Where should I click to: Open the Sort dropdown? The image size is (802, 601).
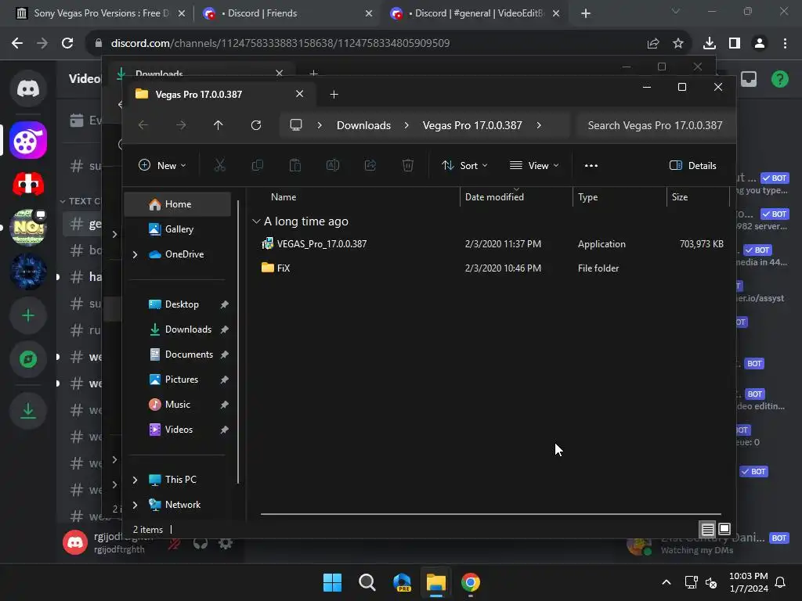click(x=464, y=165)
